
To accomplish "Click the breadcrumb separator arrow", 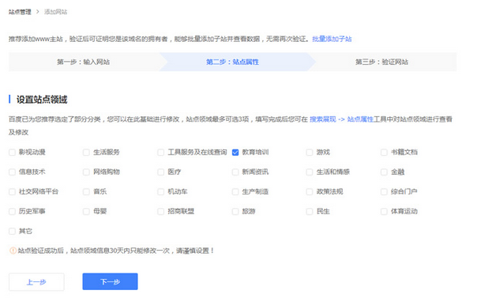I will click(38, 12).
